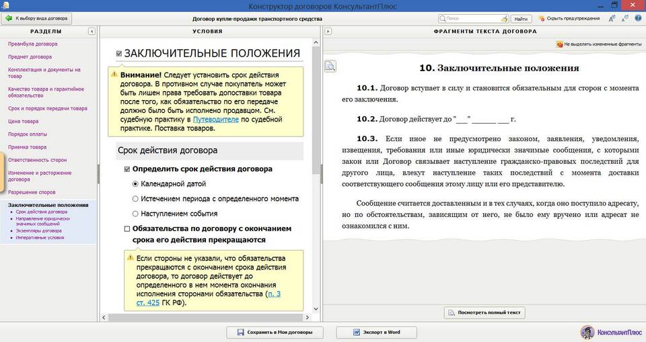Click 'Скрыть предупреждения' label
The width and height of the screenshot is (646, 342).
573,19
